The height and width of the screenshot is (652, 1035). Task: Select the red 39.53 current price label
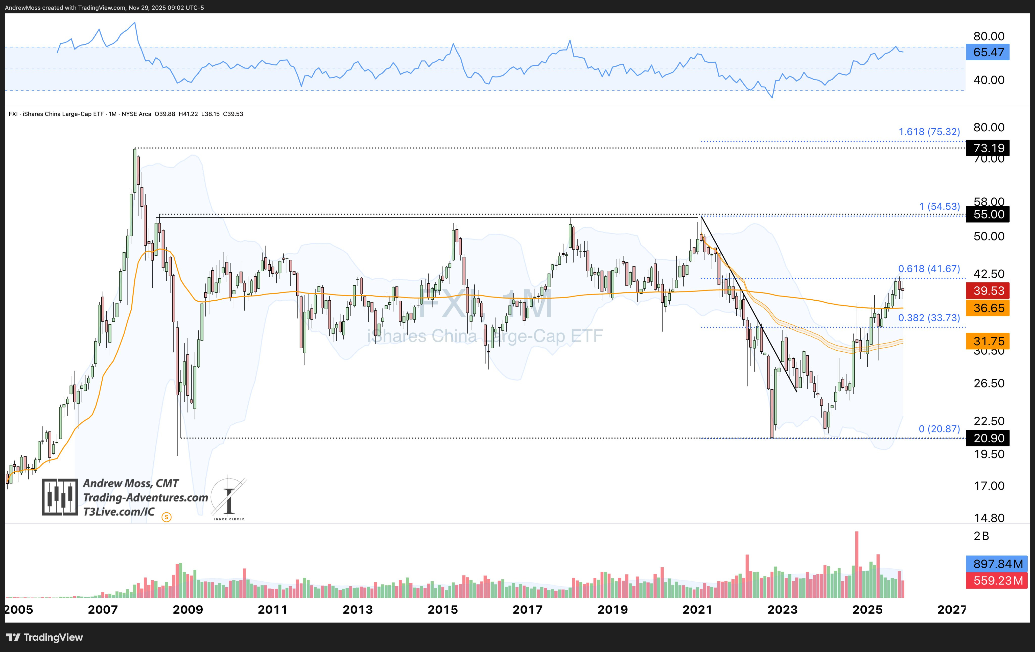point(987,291)
